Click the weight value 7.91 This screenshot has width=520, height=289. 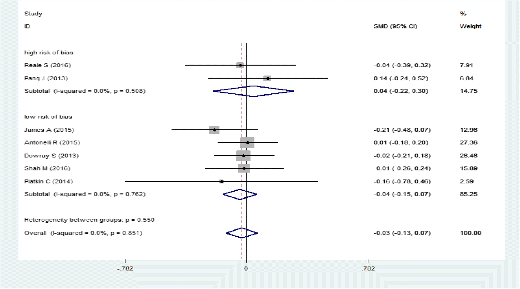(467, 65)
